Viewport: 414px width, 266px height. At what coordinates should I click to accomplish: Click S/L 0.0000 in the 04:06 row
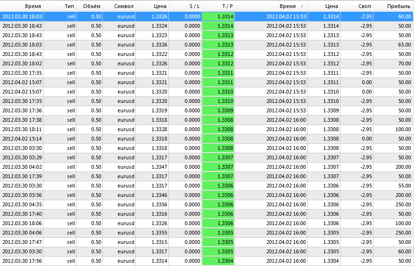192,233
